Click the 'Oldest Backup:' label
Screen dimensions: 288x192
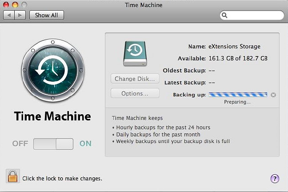pyautogui.click(x=184, y=71)
